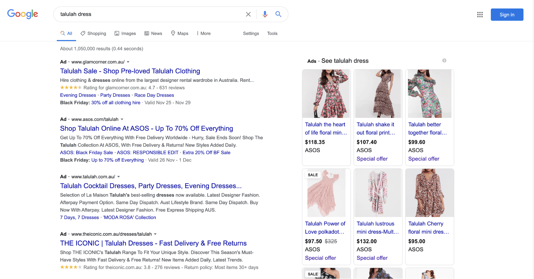
Task: Click the blue magnifying glass search icon
Action: (x=278, y=14)
